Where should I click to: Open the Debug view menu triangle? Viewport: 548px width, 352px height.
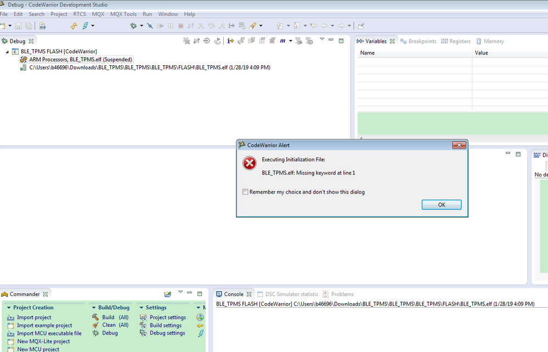click(x=322, y=39)
